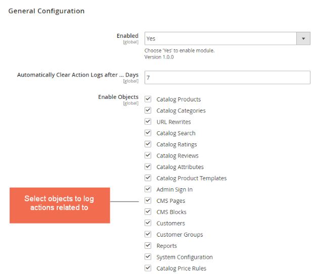314x274 pixels.
Task: Toggle the Catalog Ratings checkbox
Action: [x=148, y=144]
